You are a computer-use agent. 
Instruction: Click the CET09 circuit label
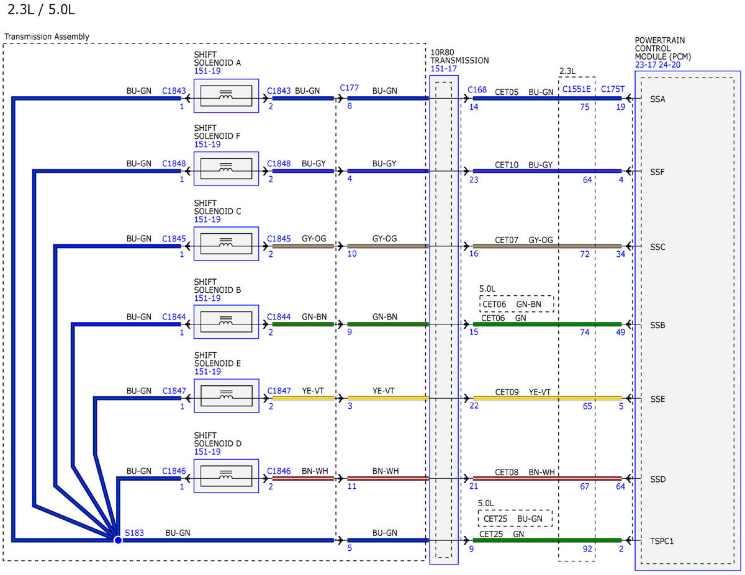click(x=507, y=392)
